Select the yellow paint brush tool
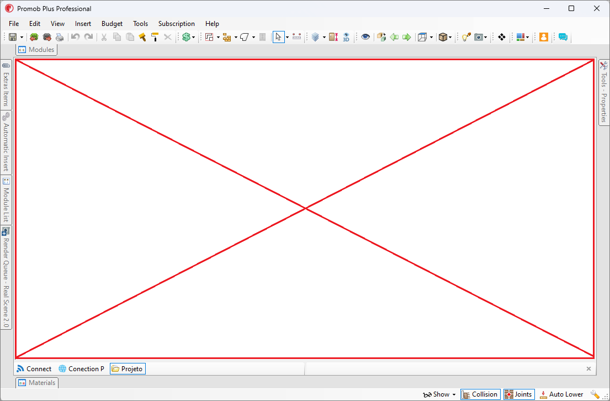610x401 pixels. (x=142, y=37)
